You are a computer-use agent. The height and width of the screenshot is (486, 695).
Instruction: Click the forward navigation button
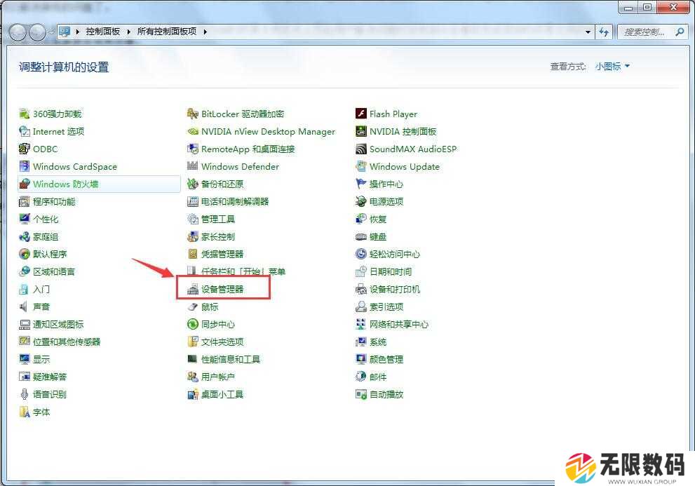pos(37,32)
